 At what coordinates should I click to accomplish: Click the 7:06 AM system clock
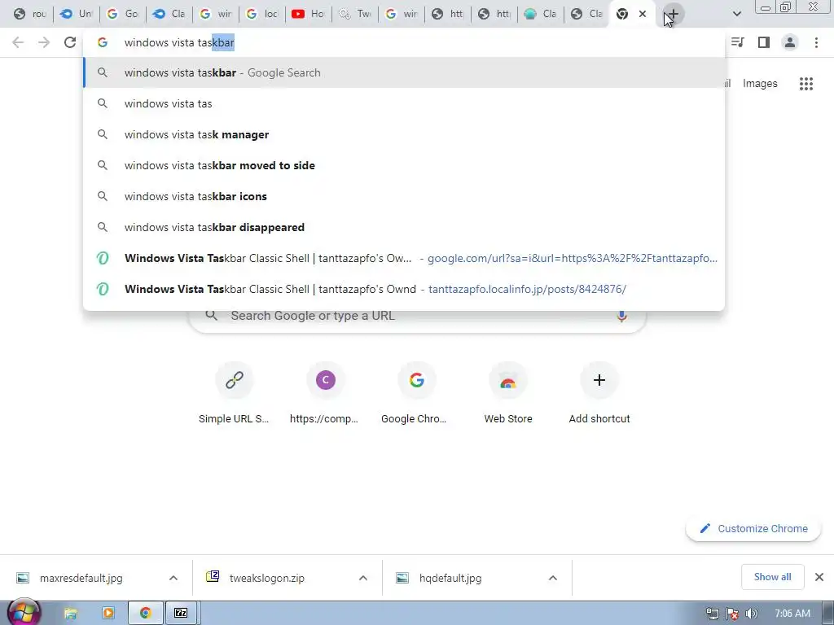792,614
